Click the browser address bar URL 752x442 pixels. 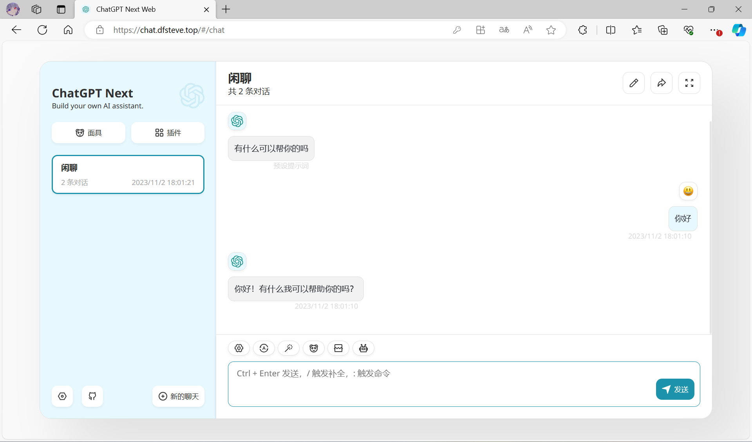tap(169, 30)
